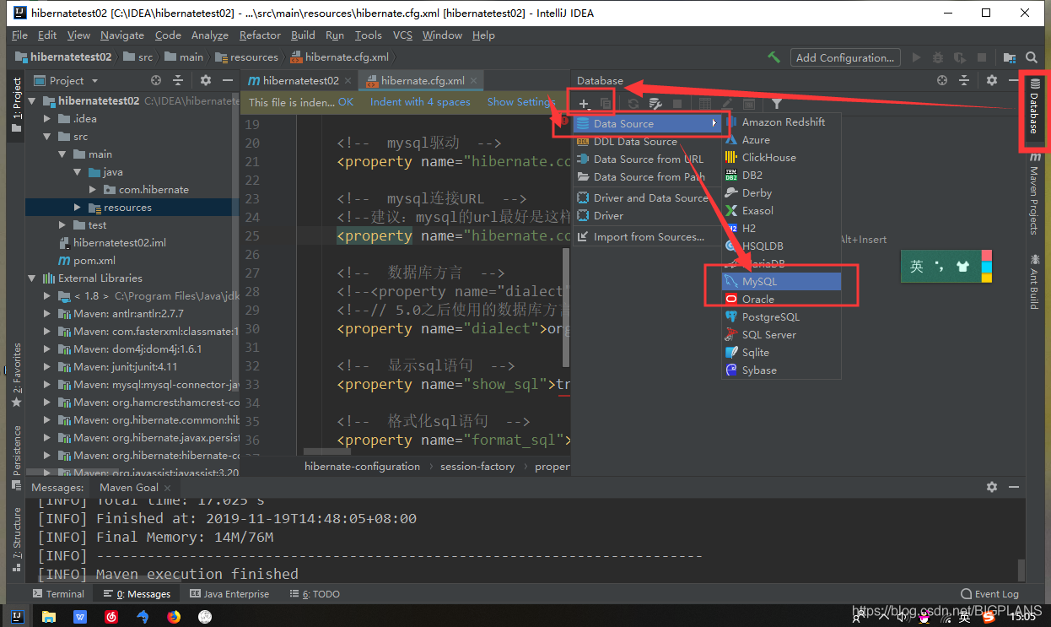This screenshot has height=627, width=1051.
Task: Open the Add Configuration dropdown
Action: pyautogui.click(x=844, y=57)
